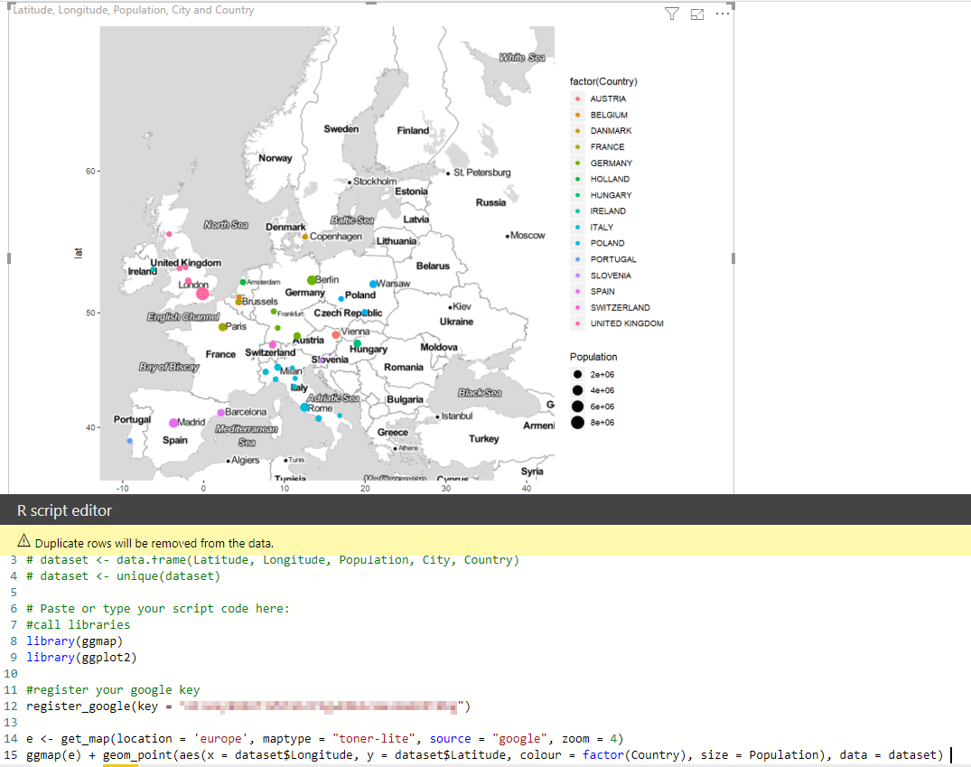Open focus mode for the map visual
The image size is (971, 767).
696,14
